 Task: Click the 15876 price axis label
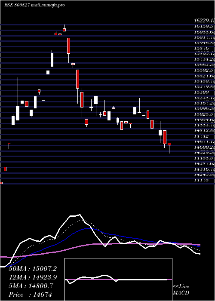point(202,49)
